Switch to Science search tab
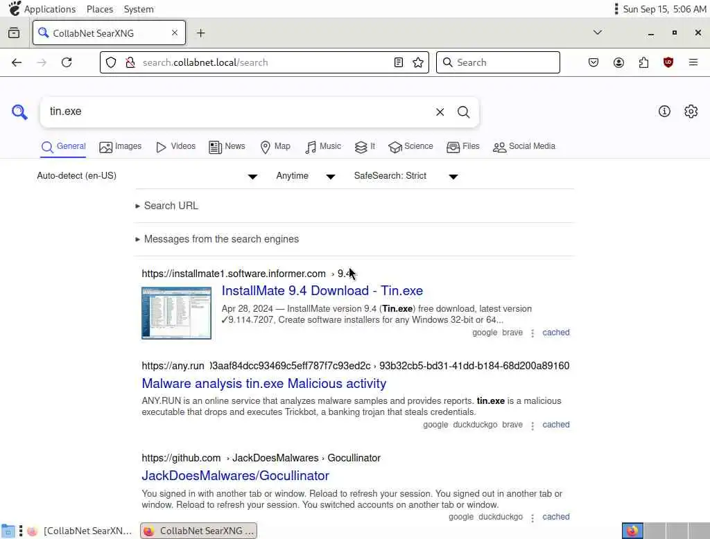 tap(410, 147)
